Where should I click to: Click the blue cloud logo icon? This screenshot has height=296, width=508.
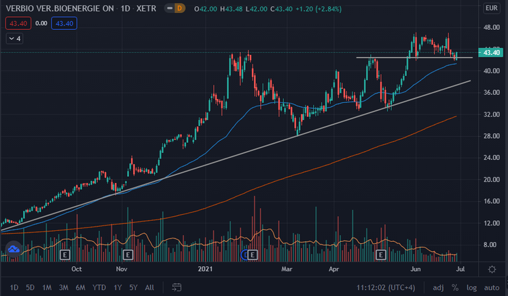point(14,249)
